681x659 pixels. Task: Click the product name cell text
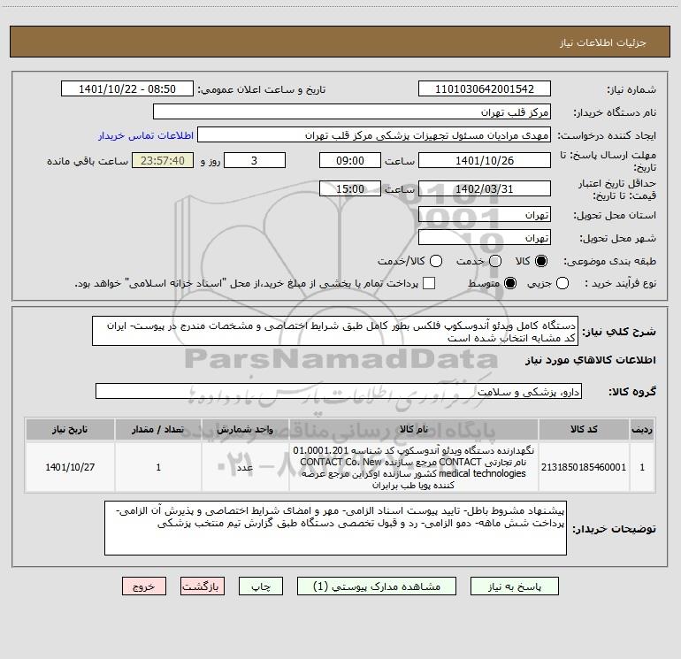(x=414, y=467)
